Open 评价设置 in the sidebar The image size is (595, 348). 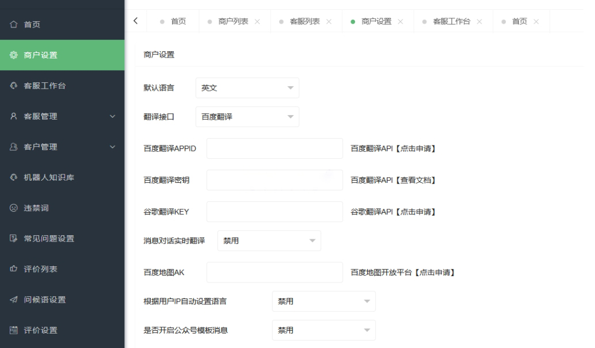tap(62, 330)
